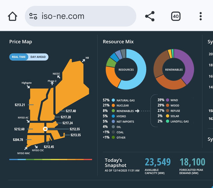Screen dimensions: 213x188
Task: Click the 39% wind percentage
Action: click(161, 100)
